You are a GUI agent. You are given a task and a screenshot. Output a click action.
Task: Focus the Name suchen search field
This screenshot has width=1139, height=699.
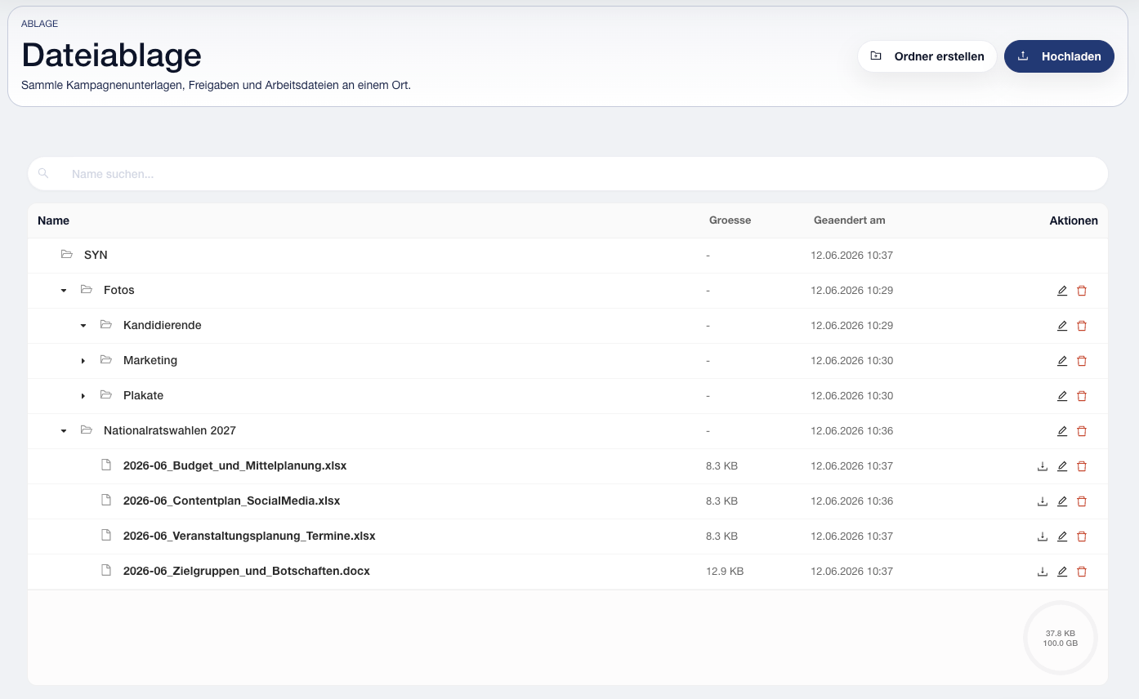568,174
